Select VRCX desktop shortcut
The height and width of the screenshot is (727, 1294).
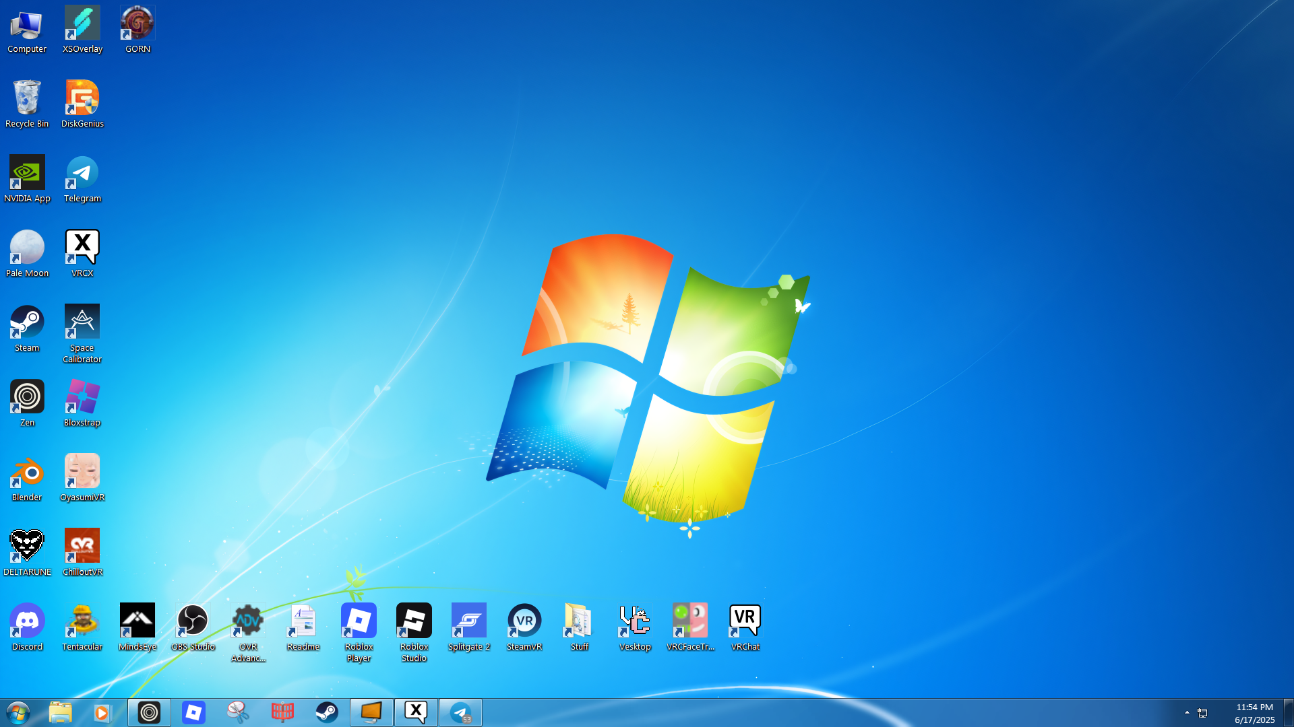[82, 254]
